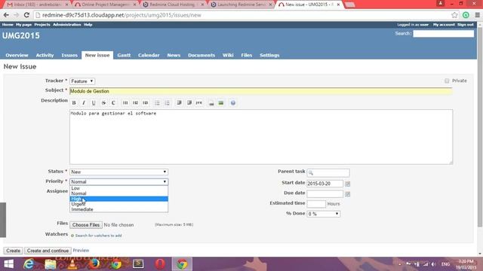Image resolution: width=483 pixels, height=271 pixels.
Task: Open Opera from taskbar
Action: pyautogui.click(x=160, y=264)
